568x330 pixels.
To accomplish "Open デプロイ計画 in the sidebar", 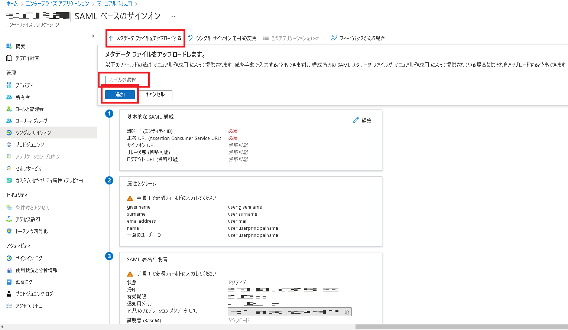I will (27, 58).
